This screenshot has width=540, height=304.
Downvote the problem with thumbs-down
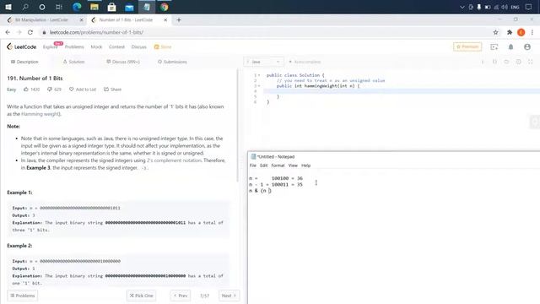pos(50,90)
